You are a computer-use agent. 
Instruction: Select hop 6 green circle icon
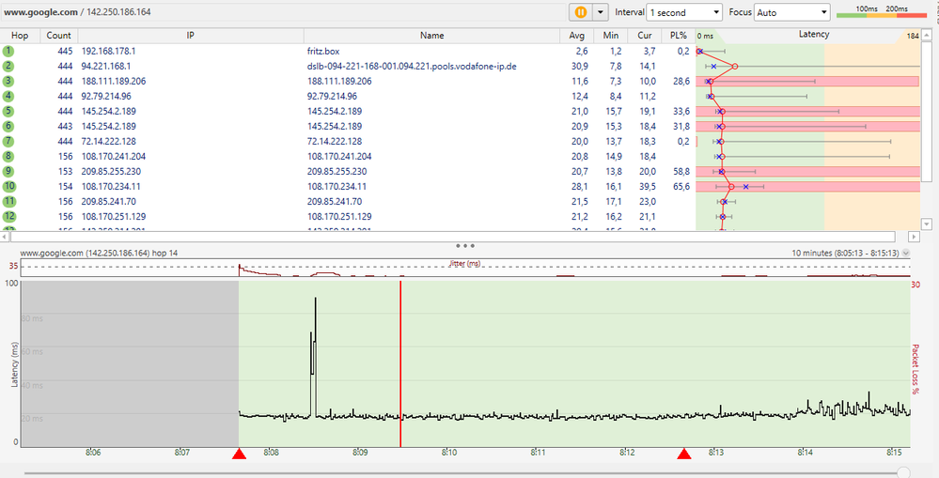[8, 126]
